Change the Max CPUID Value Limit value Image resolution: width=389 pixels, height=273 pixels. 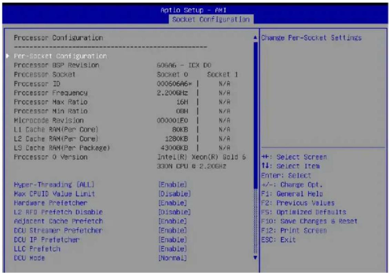pyautogui.click(x=175, y=194)
